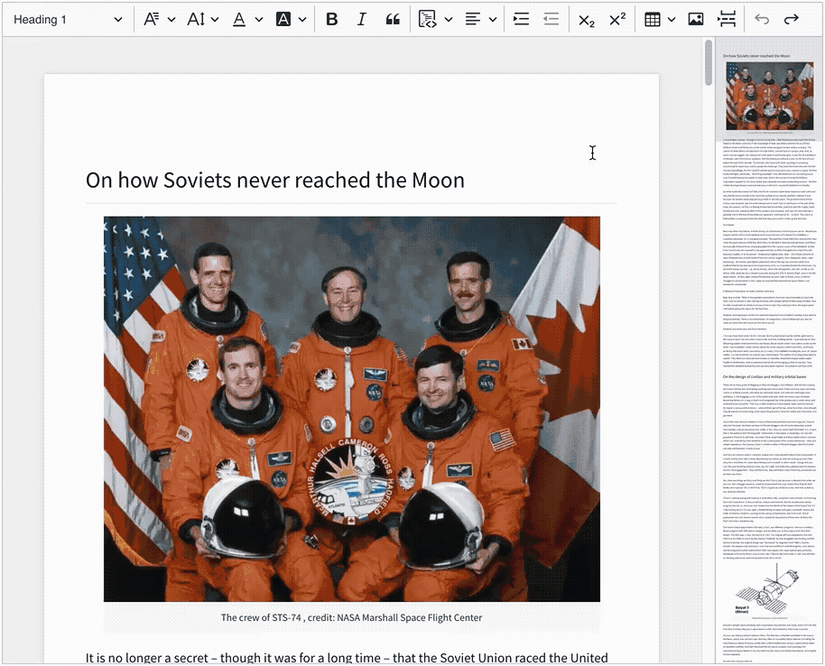The width and height of the screenshot is (825, 666).
Task: Click the insert table icon
Action: coord(653,20)
